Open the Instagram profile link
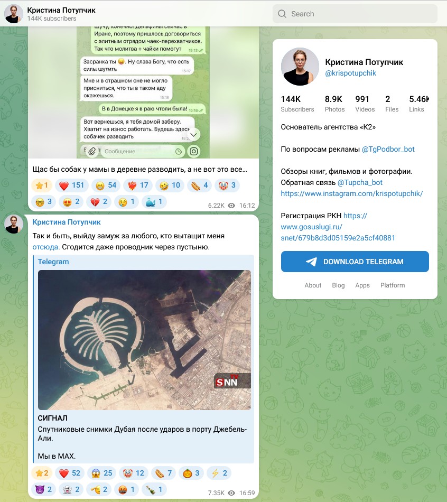Image resolution: width=447 pixels, height=502 pixels. pyautogui.click(x=351, y=194)
